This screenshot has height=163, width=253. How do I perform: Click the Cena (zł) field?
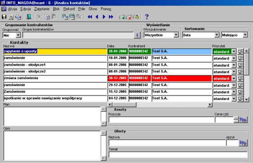tap(224, 120)
